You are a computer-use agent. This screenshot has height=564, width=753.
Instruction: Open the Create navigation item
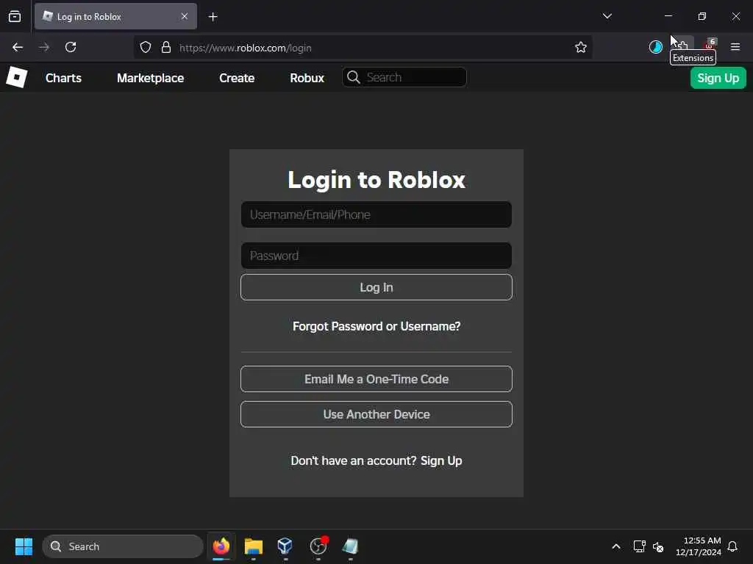click(x=237, y=78)
